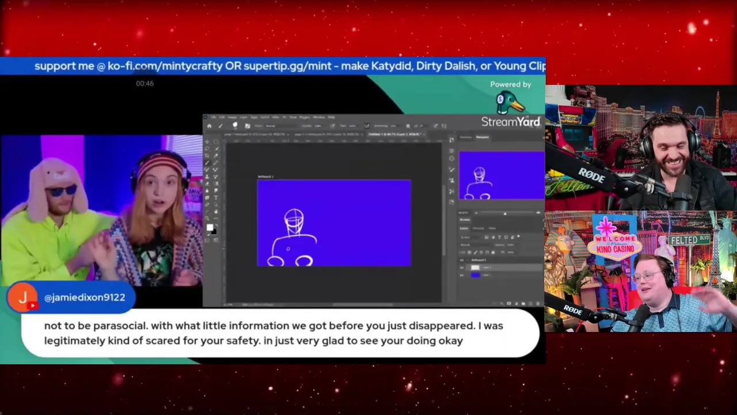The image size is (737, 415).
Task: Click the Navigator zoom in icon
Action: 538,213
